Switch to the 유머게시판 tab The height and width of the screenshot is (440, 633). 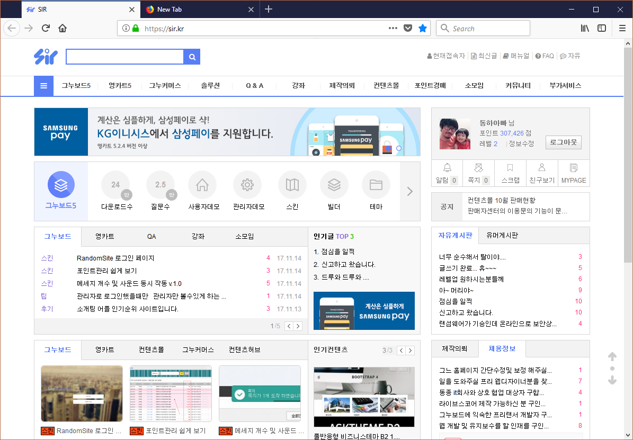[x=502, y=236]
